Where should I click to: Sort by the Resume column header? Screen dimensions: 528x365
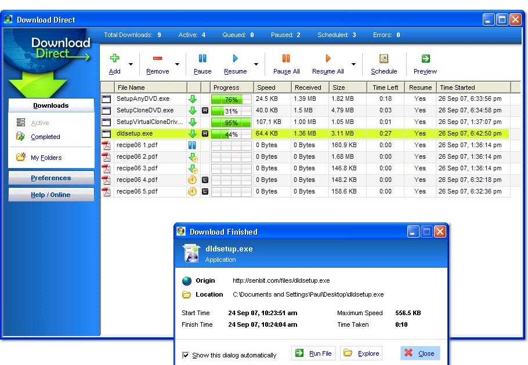coord(421,87)
